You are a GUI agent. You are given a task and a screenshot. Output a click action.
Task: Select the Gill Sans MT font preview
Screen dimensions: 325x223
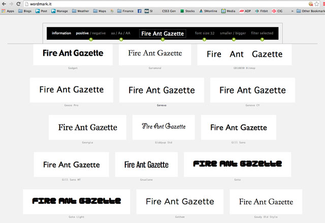(71, 165)
